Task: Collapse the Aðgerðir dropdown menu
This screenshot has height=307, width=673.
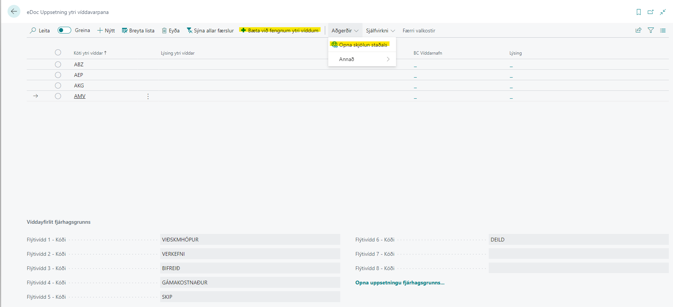Action: coord(345,31)
